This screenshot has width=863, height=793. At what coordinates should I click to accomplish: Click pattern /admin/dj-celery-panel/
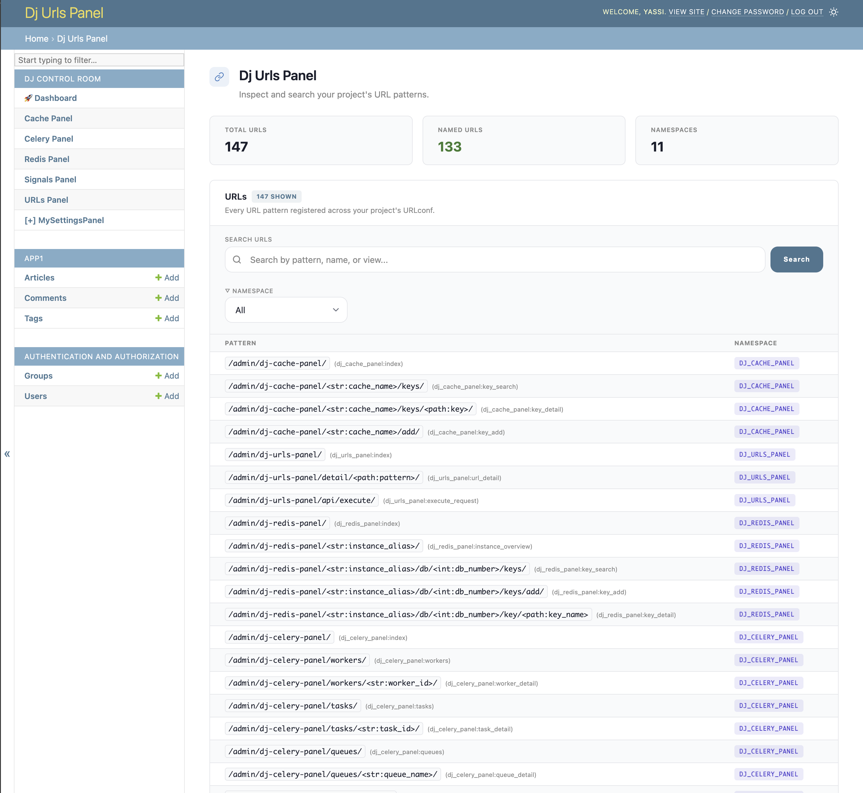click(x=280, y=637)
